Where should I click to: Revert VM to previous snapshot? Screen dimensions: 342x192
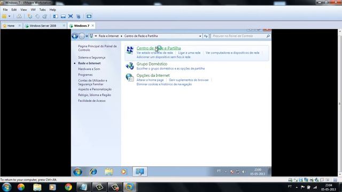tap(37, 17)
